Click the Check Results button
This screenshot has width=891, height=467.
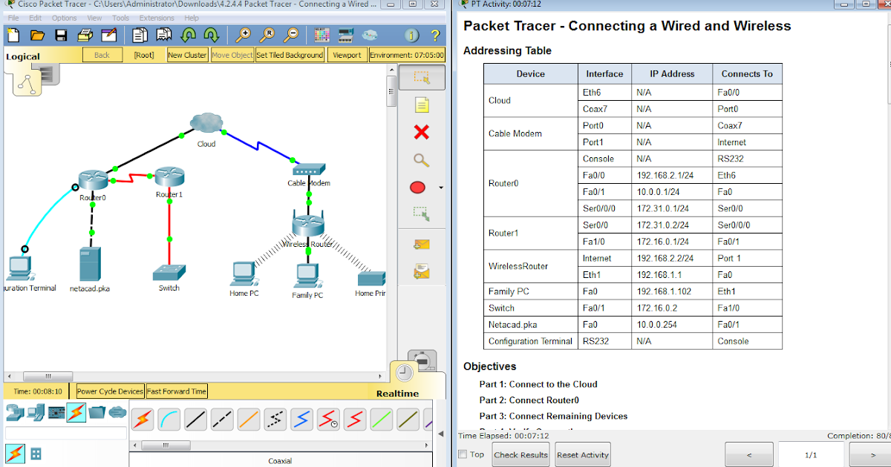pyautogui.click(x=520, y=454)
